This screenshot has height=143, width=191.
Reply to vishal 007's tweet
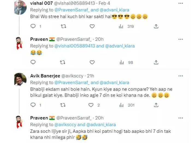pos(33,26)
